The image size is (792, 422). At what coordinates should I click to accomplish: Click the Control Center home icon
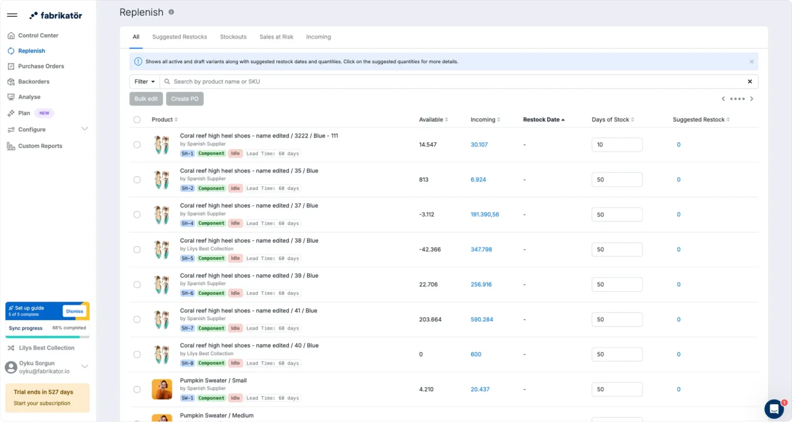point(11,35)
